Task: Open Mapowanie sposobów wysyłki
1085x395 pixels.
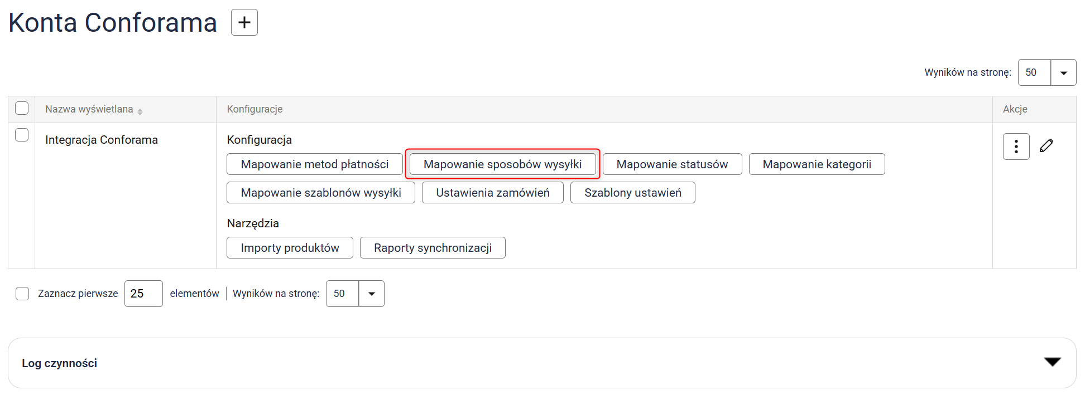Action: pos(502,164)
